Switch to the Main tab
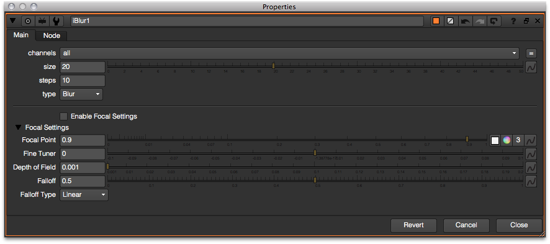Screen dimensions: 550x244 point(21,35)
